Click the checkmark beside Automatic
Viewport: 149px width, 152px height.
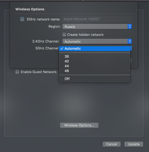coord(62,49)
